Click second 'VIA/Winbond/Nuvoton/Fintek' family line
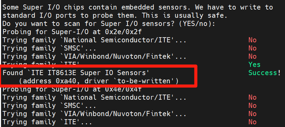Viewport: 285px width, 127px height. tap(94, 114)
